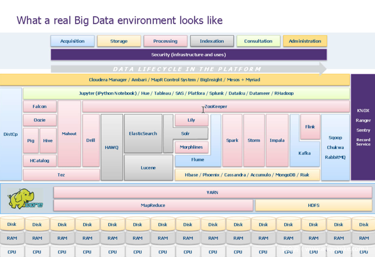Choose the Consultation category box
Screen dimensions: 375x257
[258, 41]
